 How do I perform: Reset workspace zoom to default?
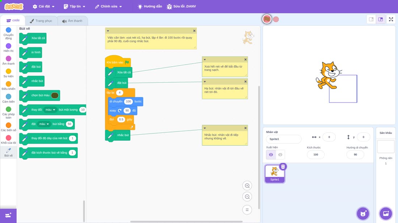(x=247, y=210)
